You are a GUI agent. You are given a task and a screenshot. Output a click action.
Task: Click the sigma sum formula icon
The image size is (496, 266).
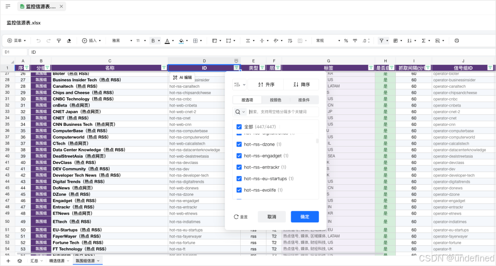[x=423, y=40]
